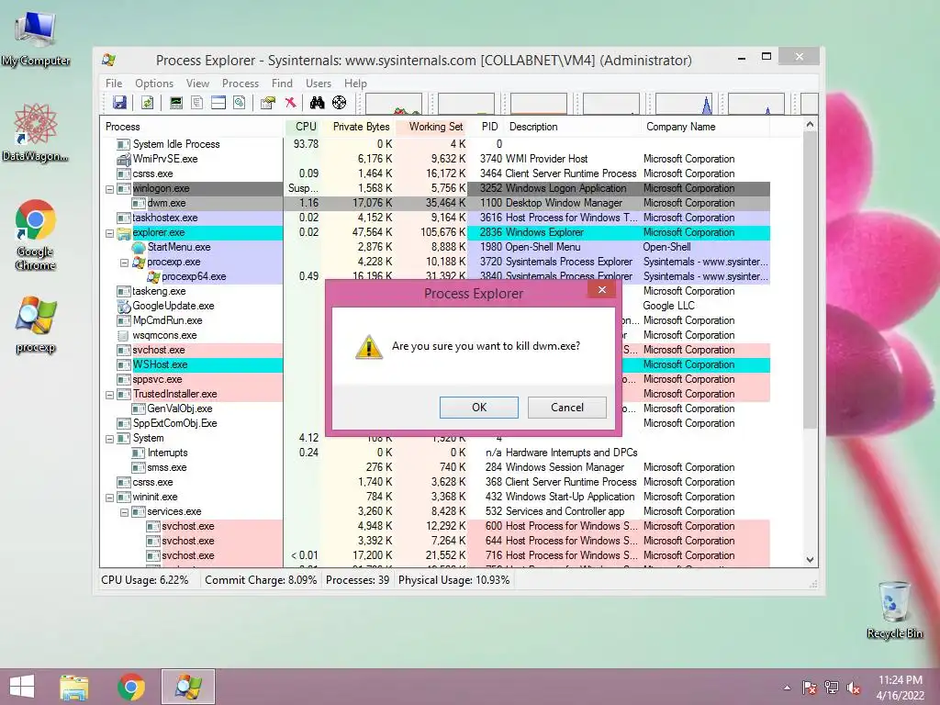Click the crosshair Find Window icon
This screenshot has width=940, height=705.
coord(340,103)
